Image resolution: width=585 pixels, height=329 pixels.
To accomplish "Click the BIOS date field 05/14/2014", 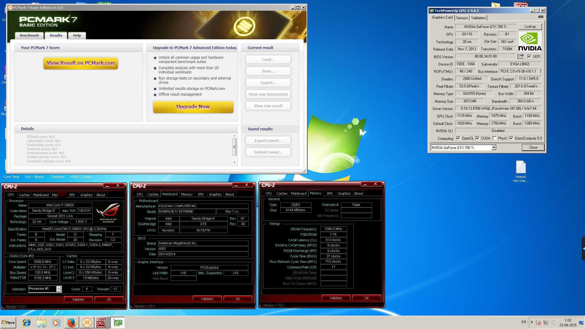I will click(203, 254).
